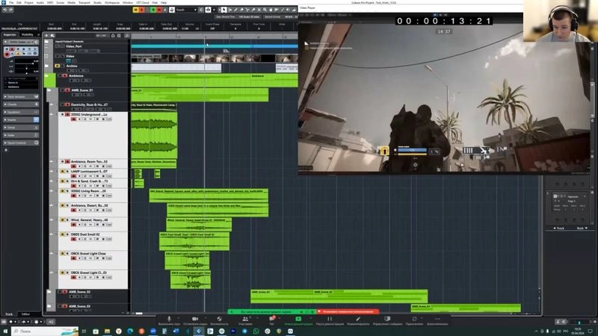Toggle the green global Read automation button

[x=153, y=10]
